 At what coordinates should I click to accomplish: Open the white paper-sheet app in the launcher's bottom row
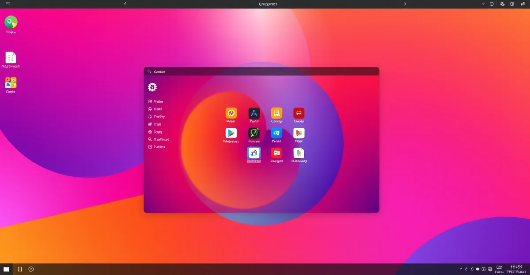[x=299, y=153]
